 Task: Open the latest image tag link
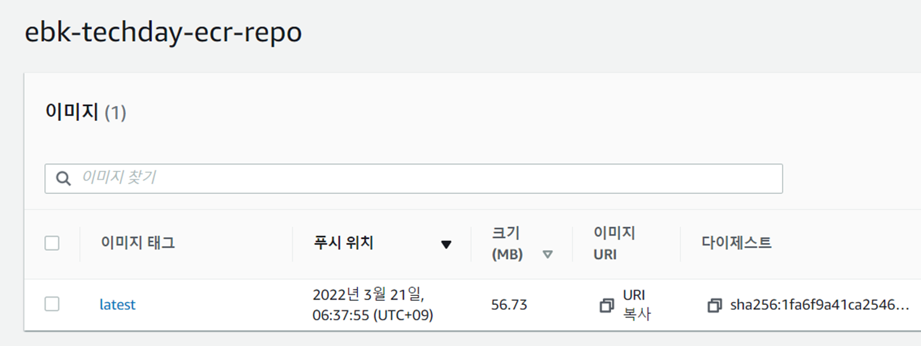118,304
